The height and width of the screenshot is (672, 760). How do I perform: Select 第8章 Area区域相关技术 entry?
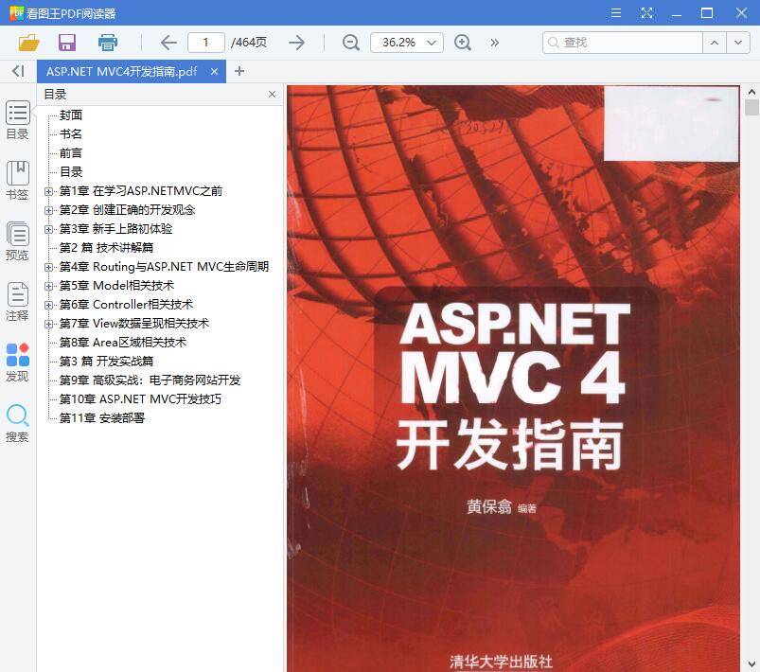point(123,343)
